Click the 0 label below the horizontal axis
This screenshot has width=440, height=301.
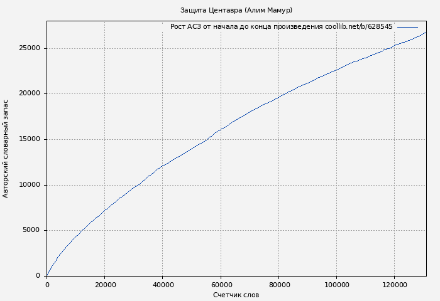[47, 285]
